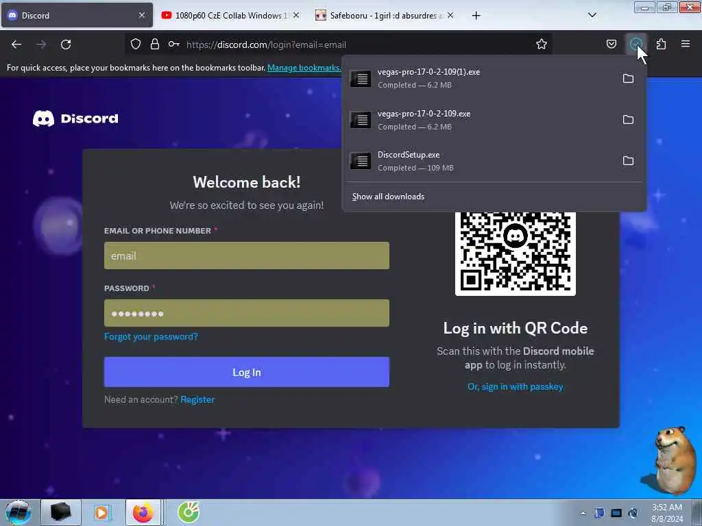Show DiscordSetup.exe in folder

(628, 161)
